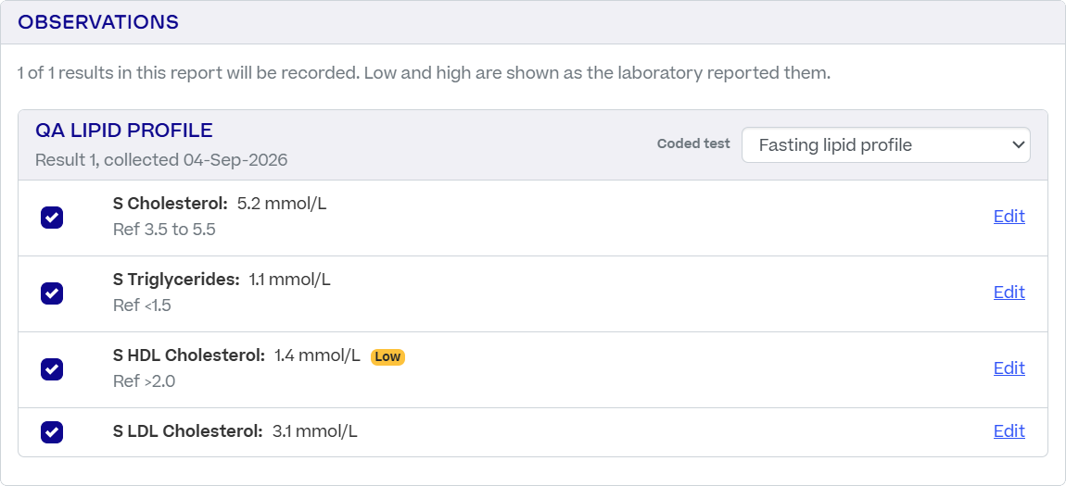Select the OBSERVATIONS section header
1066x486 pixels.
[x=98, y=22]
